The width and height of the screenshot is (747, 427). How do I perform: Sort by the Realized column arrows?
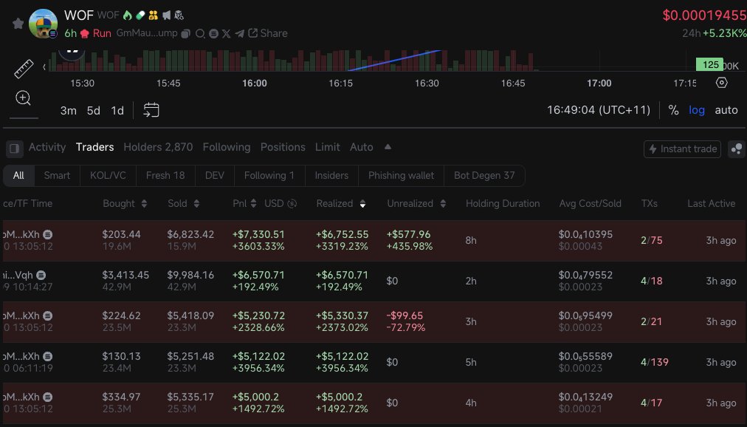pyautogui.click(x=362, y=203)
